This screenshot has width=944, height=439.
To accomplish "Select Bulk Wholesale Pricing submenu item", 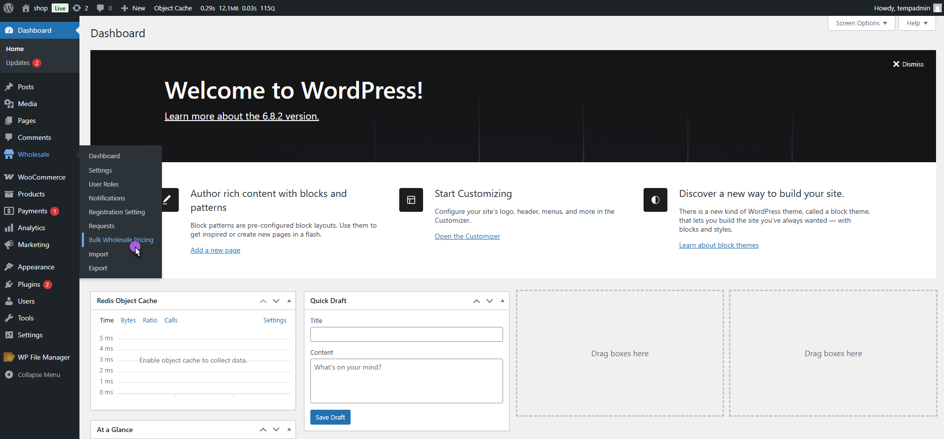I will (x=121, y=240).
